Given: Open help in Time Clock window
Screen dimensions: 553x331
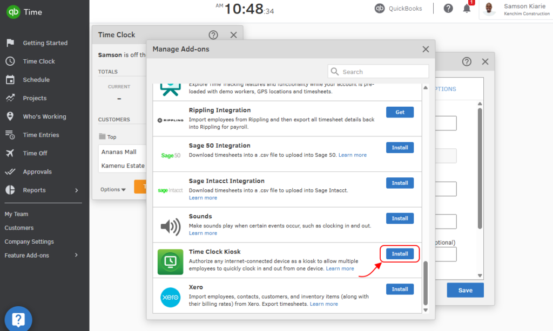Looking at the screenshot, I should coord(213,35).
